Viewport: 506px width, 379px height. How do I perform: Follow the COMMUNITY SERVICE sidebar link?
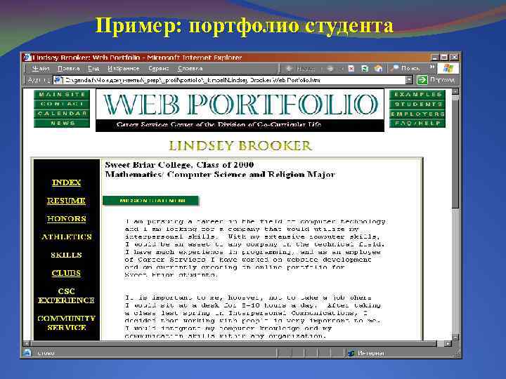click(66, 323)
